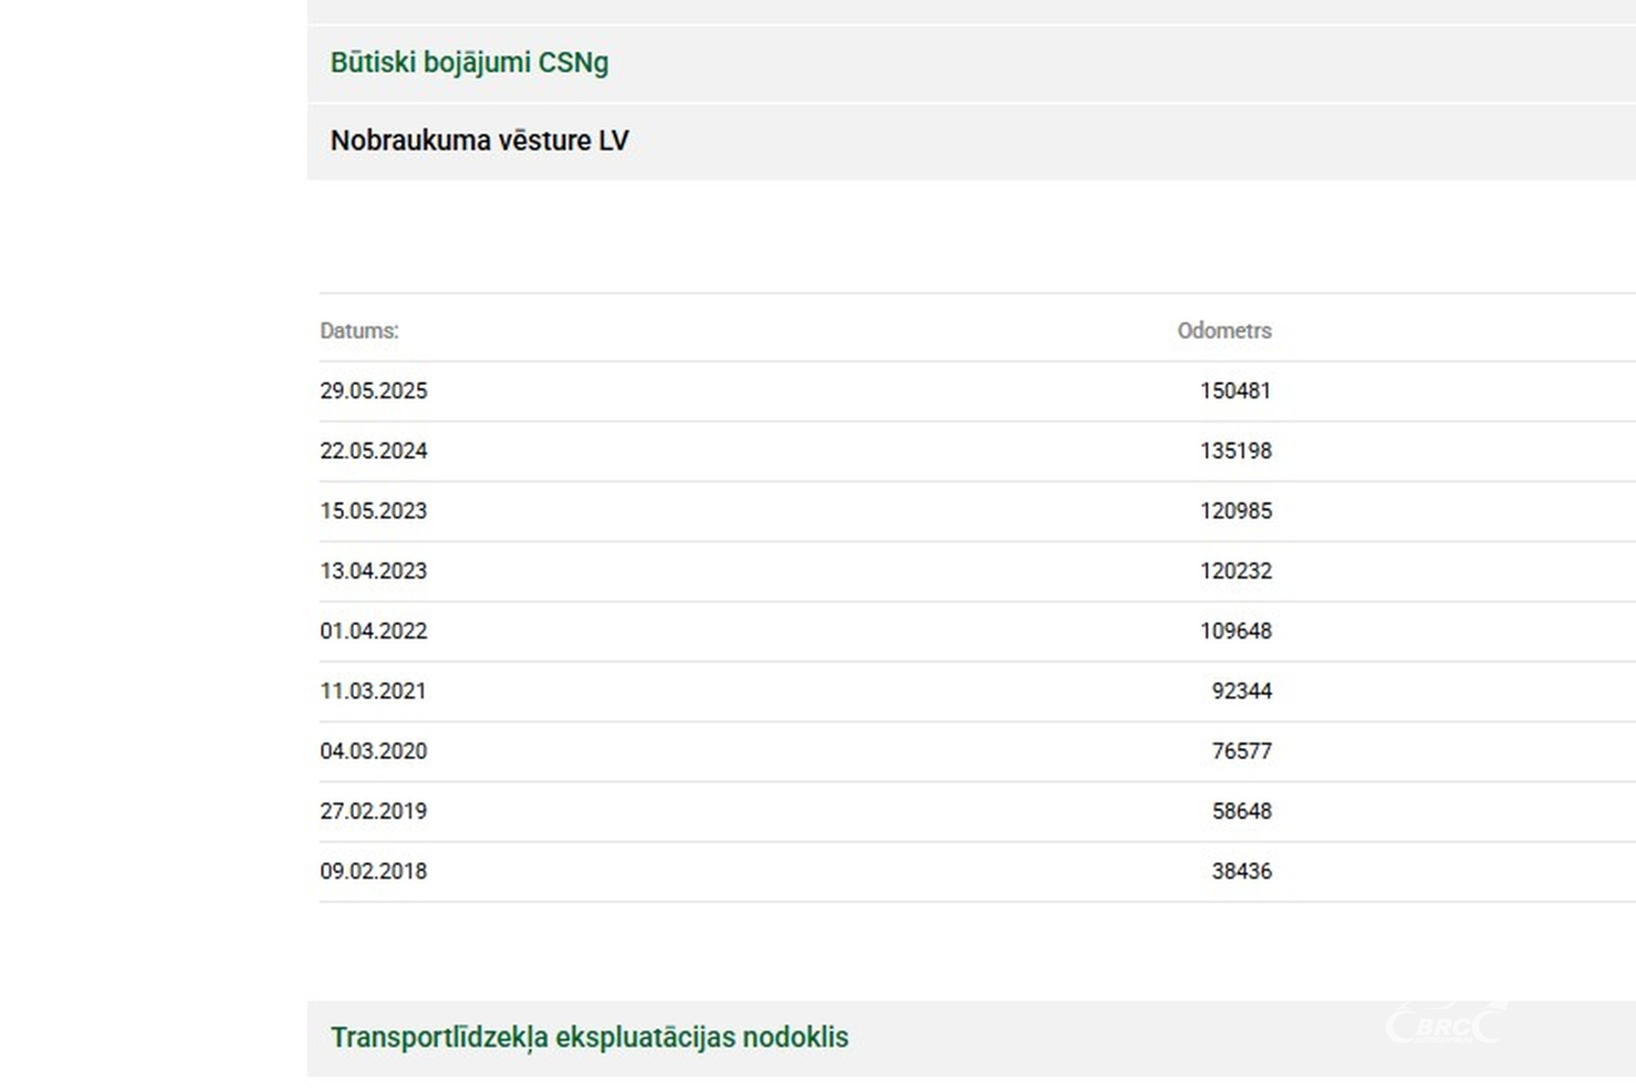1636x1091 pixels.
Task: Click the odometer value 76577
Action: 1241,751
